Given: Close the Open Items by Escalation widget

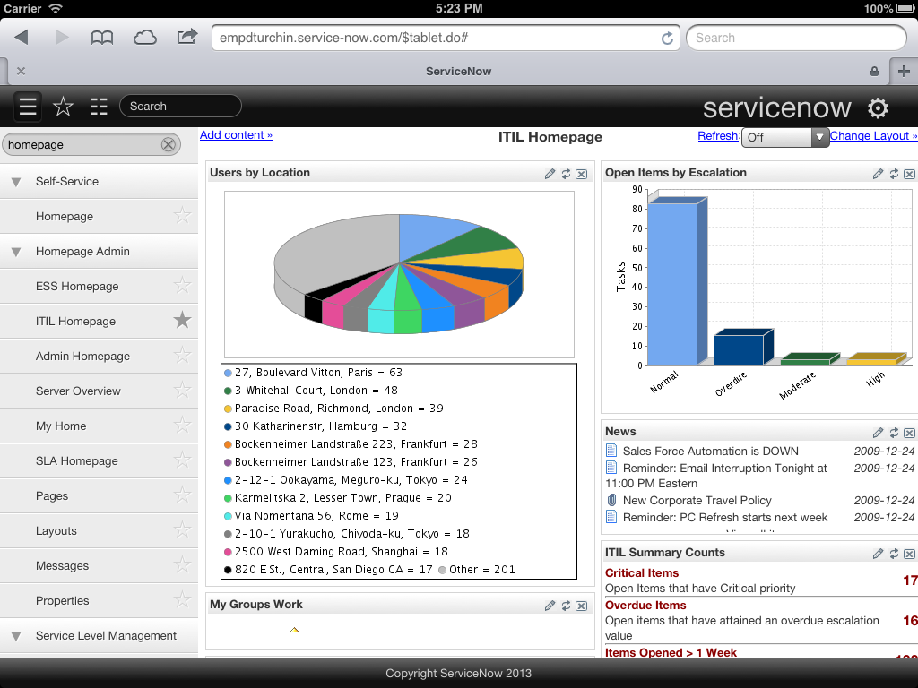Looking at the screenshot, I should [x=909, y=174].
